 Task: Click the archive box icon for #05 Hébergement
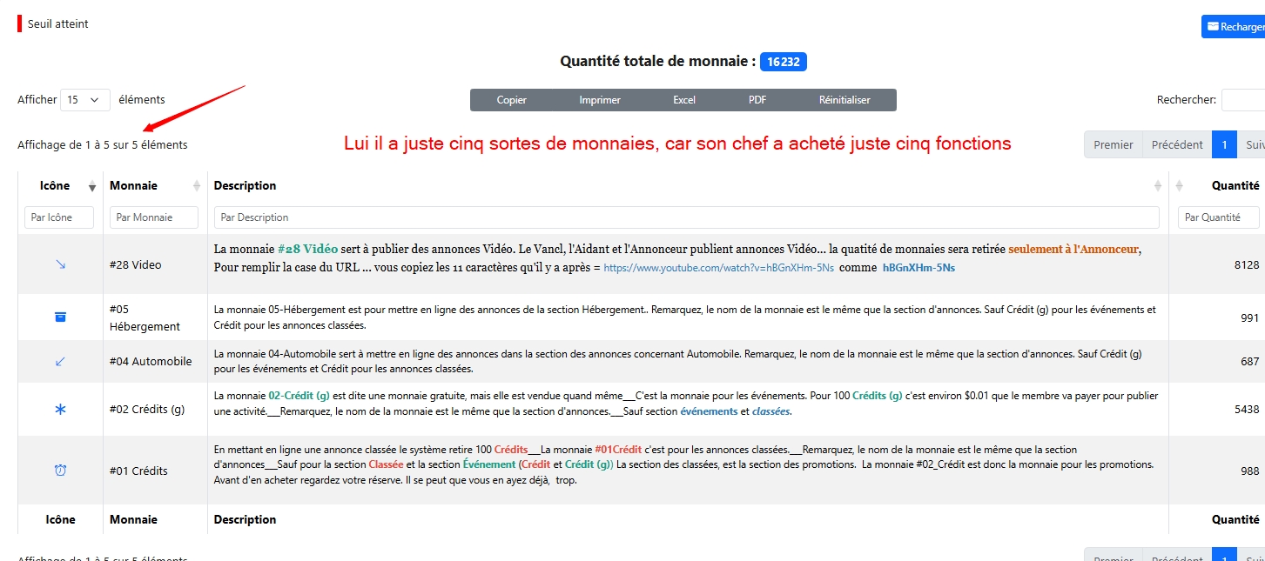60,317
